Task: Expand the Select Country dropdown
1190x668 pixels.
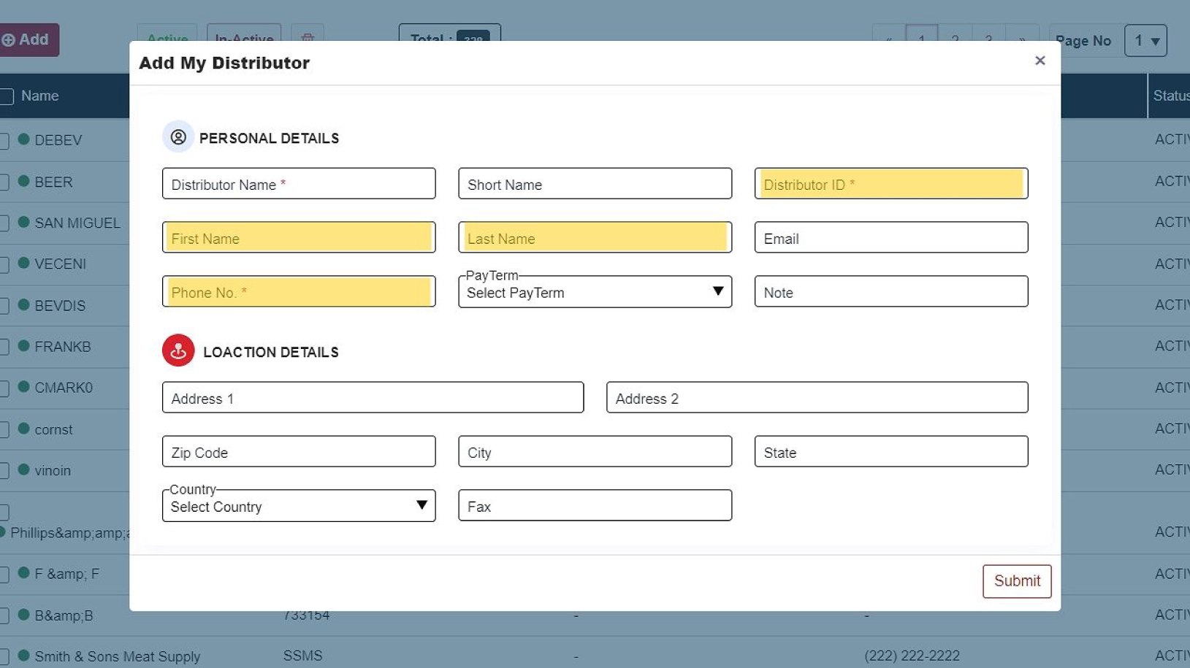Action: point(298,506)
